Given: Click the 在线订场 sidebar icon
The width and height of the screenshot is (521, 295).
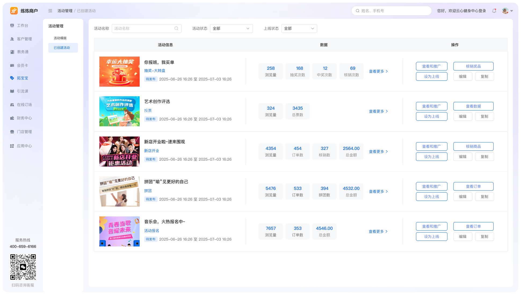Looking at the screenshot, I should point(12,105).
